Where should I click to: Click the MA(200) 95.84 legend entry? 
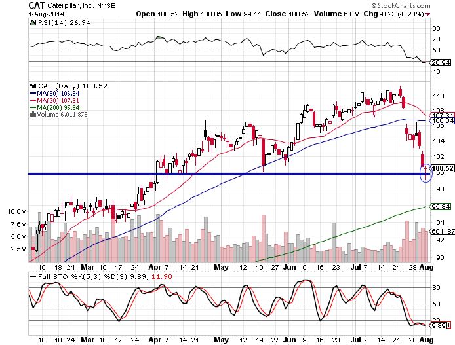tap(54, 107)
